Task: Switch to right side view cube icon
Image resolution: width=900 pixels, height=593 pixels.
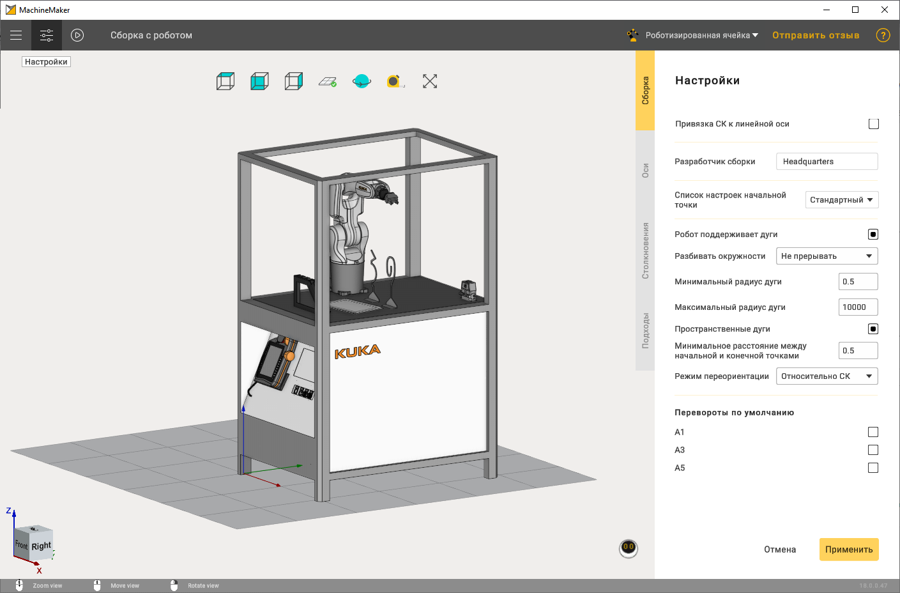Action: [294, 81]
